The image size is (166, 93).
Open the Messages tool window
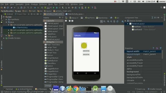[x=41, y=89]
